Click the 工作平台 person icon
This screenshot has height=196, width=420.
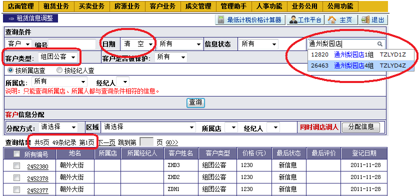[293, 20]
